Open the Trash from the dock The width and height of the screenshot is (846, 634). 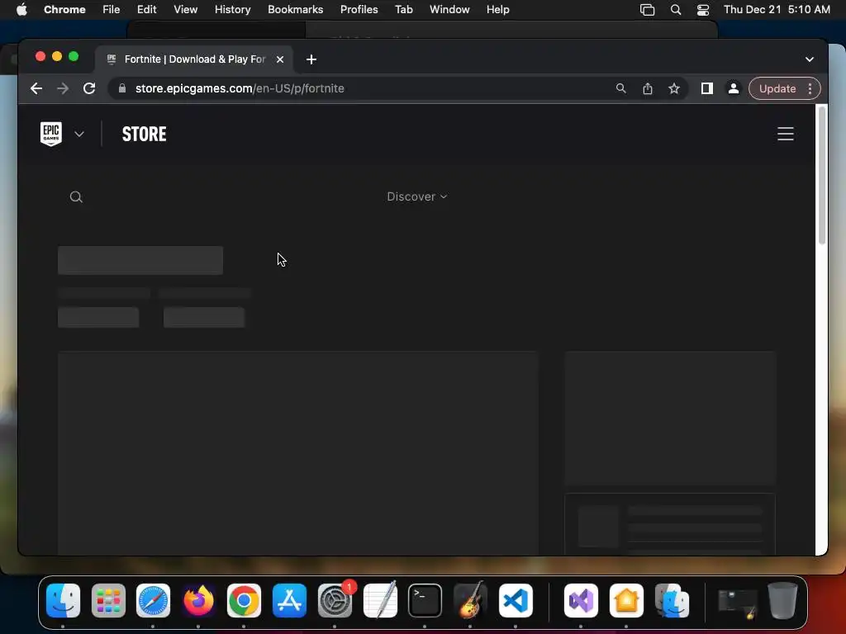782,601
